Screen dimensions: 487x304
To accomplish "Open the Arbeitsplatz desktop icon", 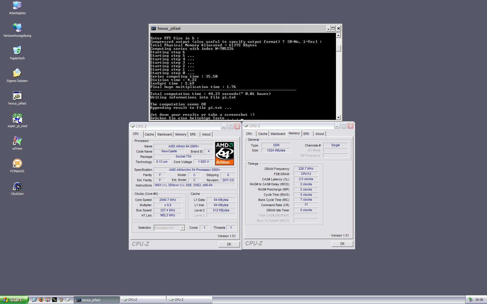I will [x=17, y=8].
